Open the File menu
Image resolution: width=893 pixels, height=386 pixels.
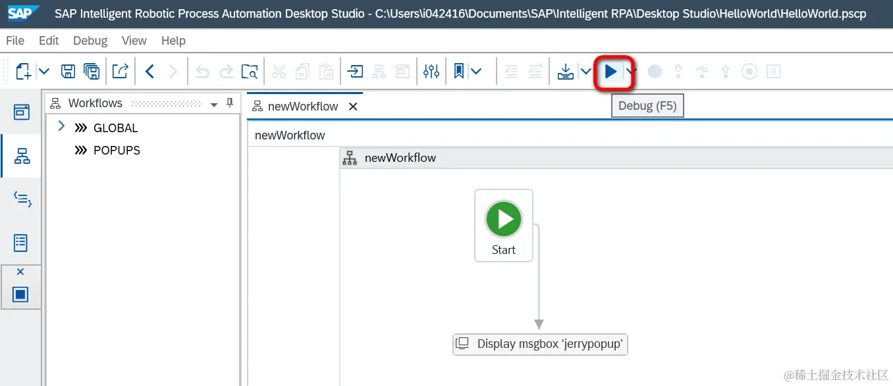[15, 41]
